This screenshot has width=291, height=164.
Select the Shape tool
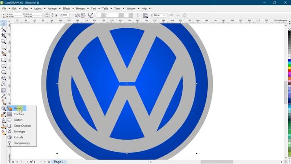pyautogui.click(x=3, y=29)
